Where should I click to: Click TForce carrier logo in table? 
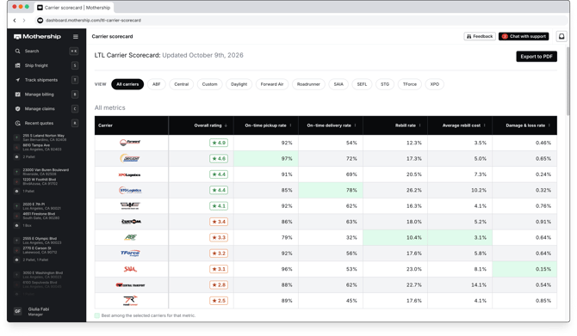[130, 253]
